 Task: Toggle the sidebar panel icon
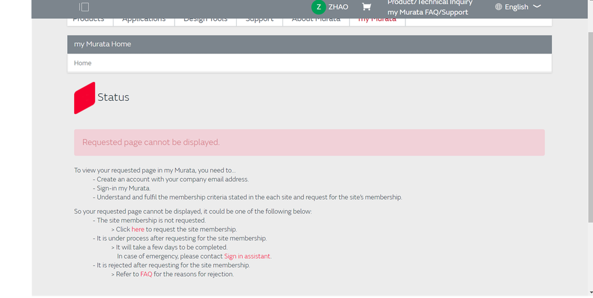84,7
